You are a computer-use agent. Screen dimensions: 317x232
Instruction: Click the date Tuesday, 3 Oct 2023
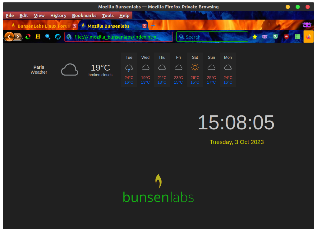coord(237,142)
